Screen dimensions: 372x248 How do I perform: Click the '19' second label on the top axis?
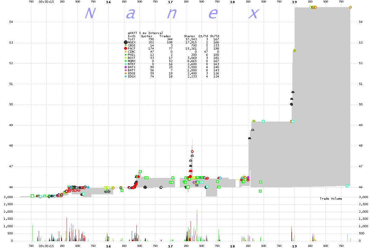tap(294, 2)
